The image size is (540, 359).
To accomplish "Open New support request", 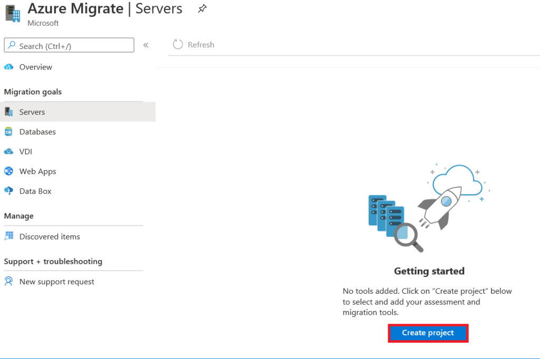I will [57, 281].
